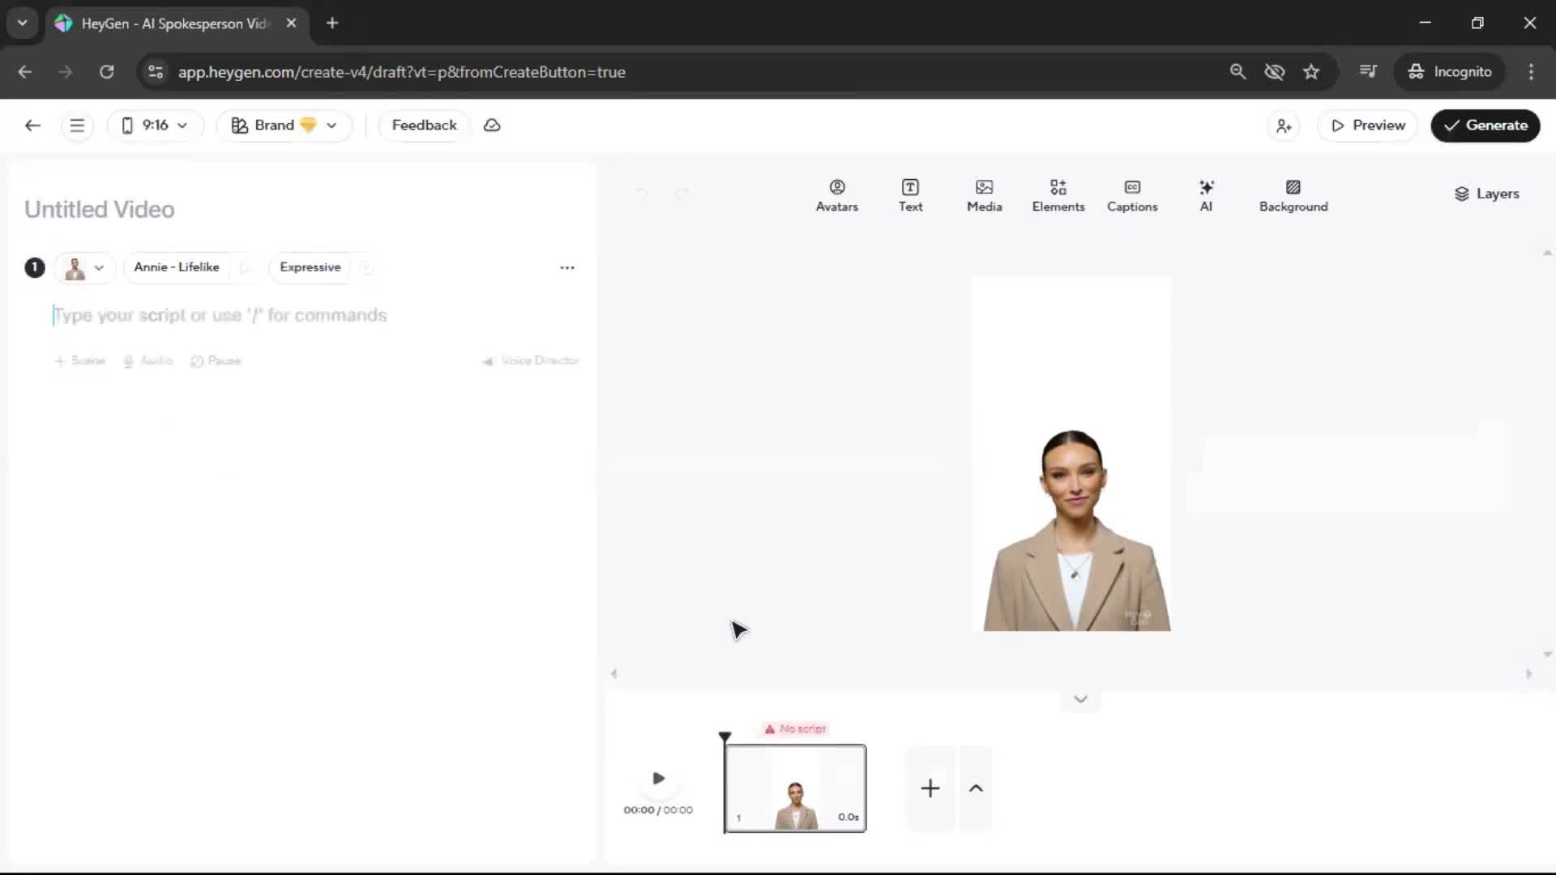Open scene options three-dot menu
The height and width of the screenshot is (875, 1556).
pyautogui.click(x=567, y=267)
